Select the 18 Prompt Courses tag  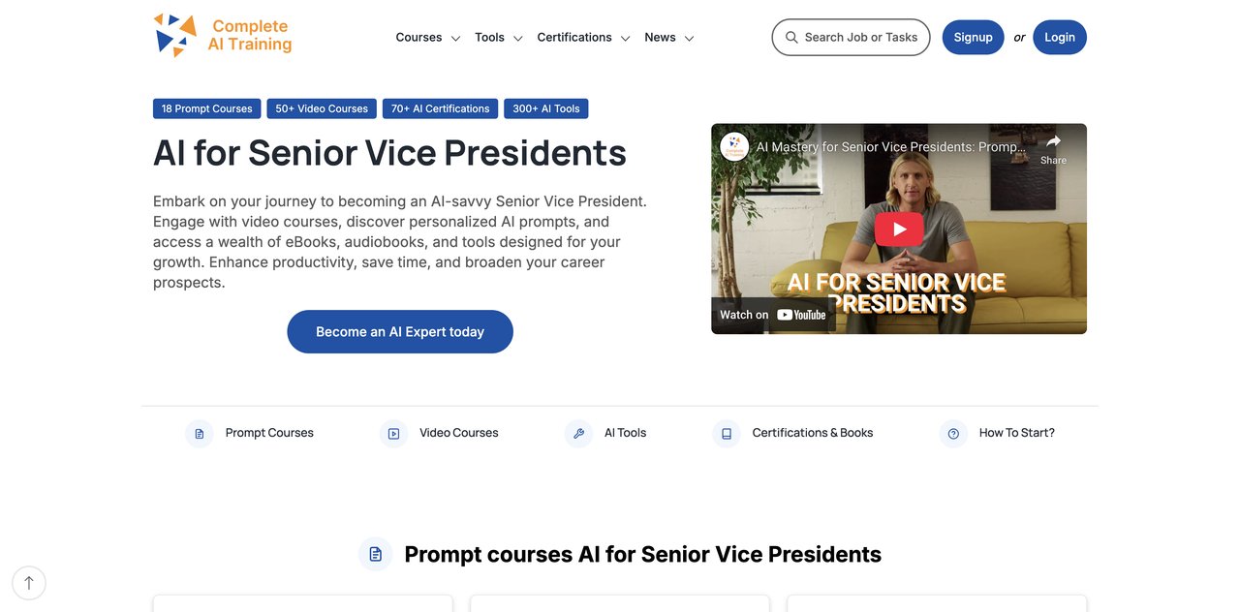pyautogui.click(x=206, y=108)
